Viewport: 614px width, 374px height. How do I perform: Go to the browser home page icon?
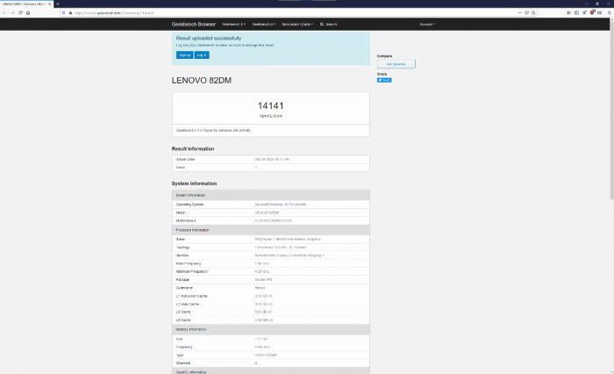(28, 13)
